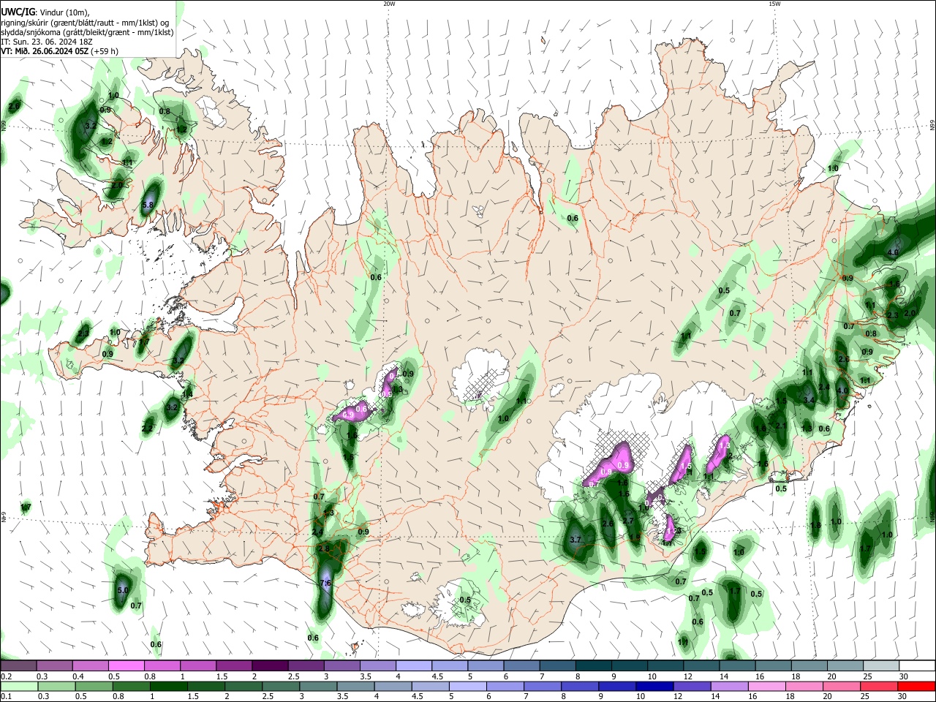This screenshot has width=936, height=702.
Task: Click the '2.8' precipitation value on the map
Action: (x=324, y=548)
